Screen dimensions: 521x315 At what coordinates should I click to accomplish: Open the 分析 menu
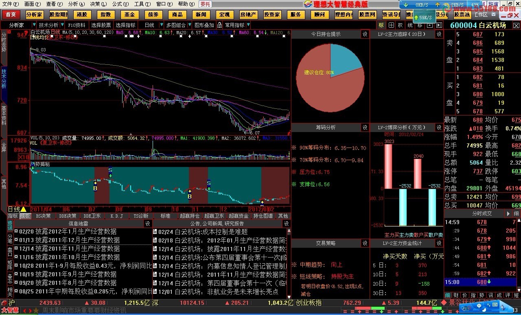(x=76, y=4)
